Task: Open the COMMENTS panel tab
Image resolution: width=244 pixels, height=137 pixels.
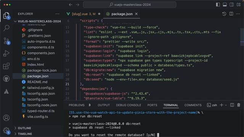Action: (x=193, y=105)
